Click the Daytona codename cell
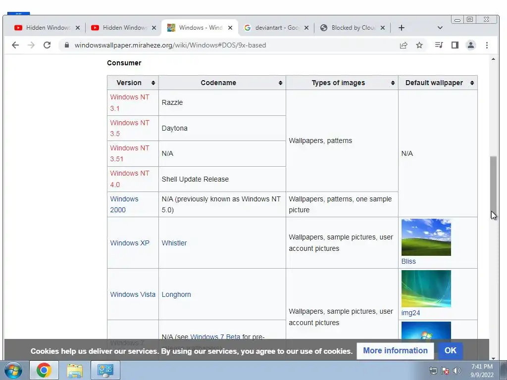 click(222, 128)
